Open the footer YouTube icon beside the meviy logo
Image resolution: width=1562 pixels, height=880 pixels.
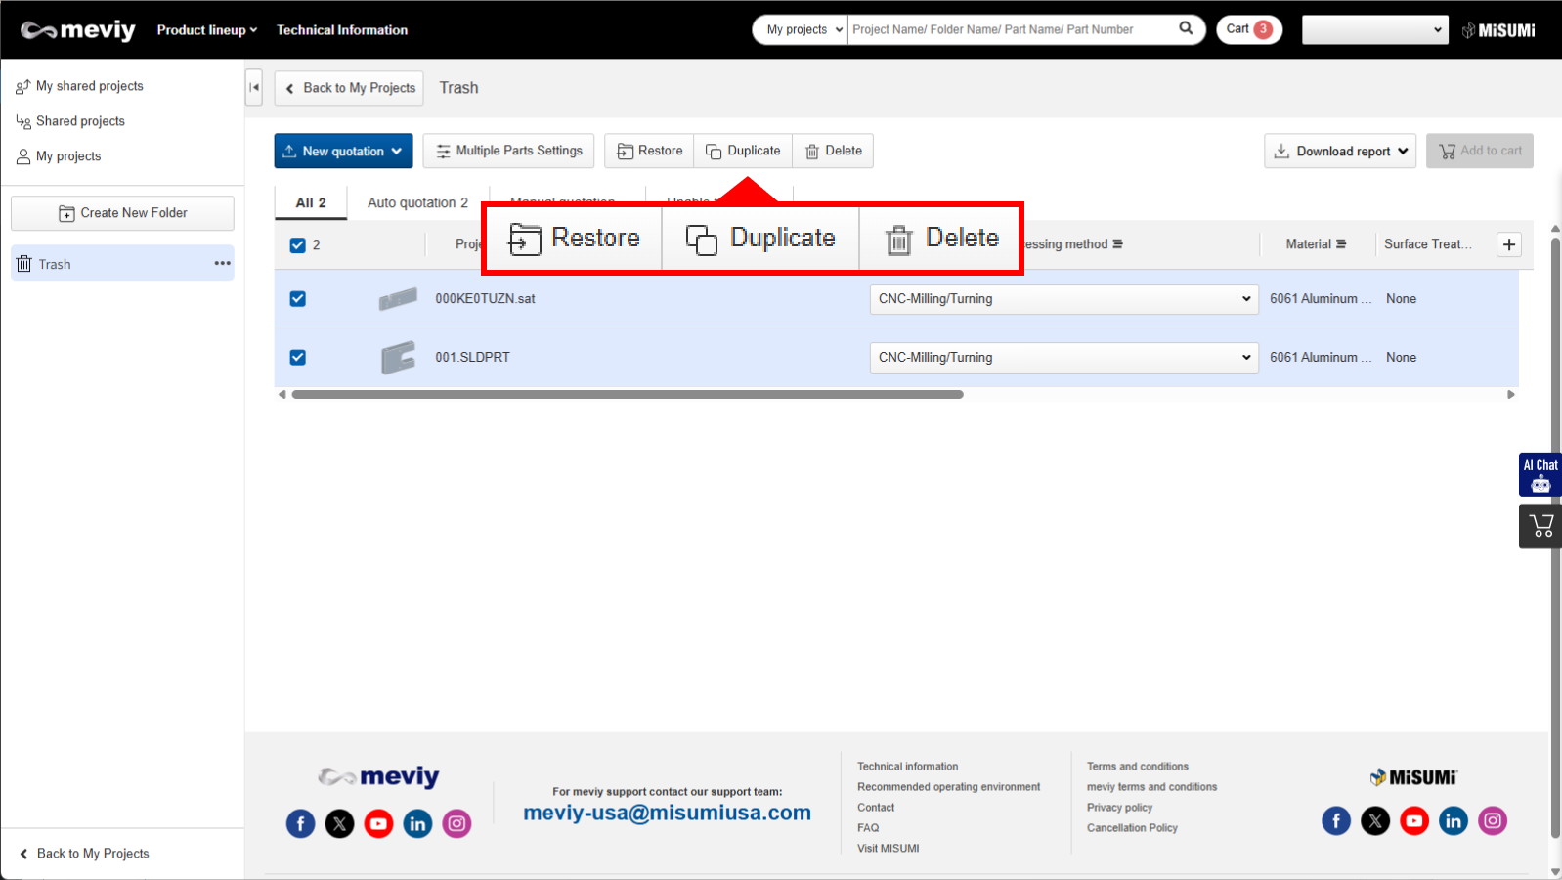point(378,823)
